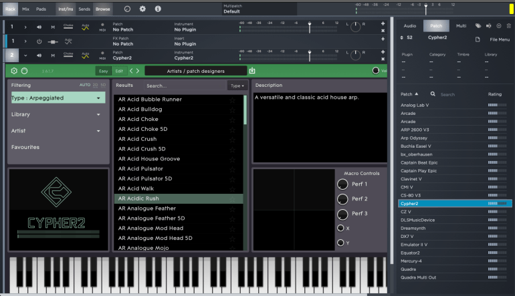Adjust track 1 volume fader

pyautogui.click(x=310, y=27)
